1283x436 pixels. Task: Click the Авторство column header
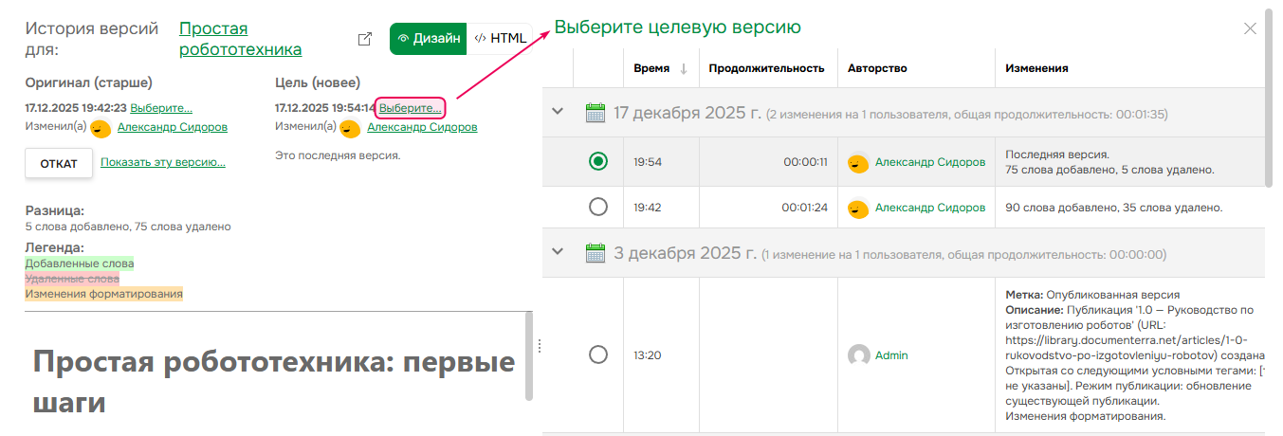pos(877,68)
